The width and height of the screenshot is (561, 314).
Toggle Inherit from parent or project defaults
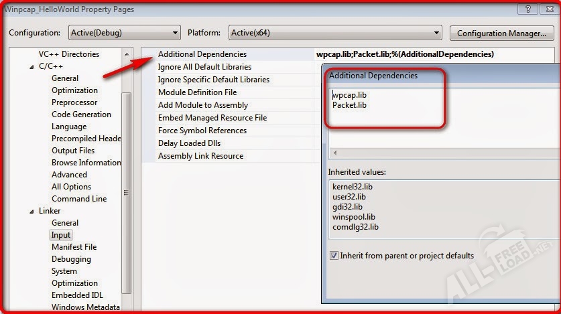click(334, 256)
